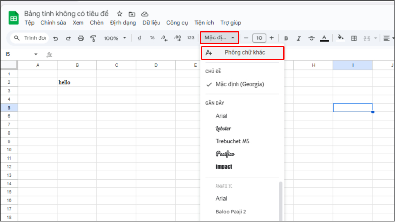Click the undo arrow icon
Image resolution: width=395 pixels, height=222 pixels.
tap(56, 38)
